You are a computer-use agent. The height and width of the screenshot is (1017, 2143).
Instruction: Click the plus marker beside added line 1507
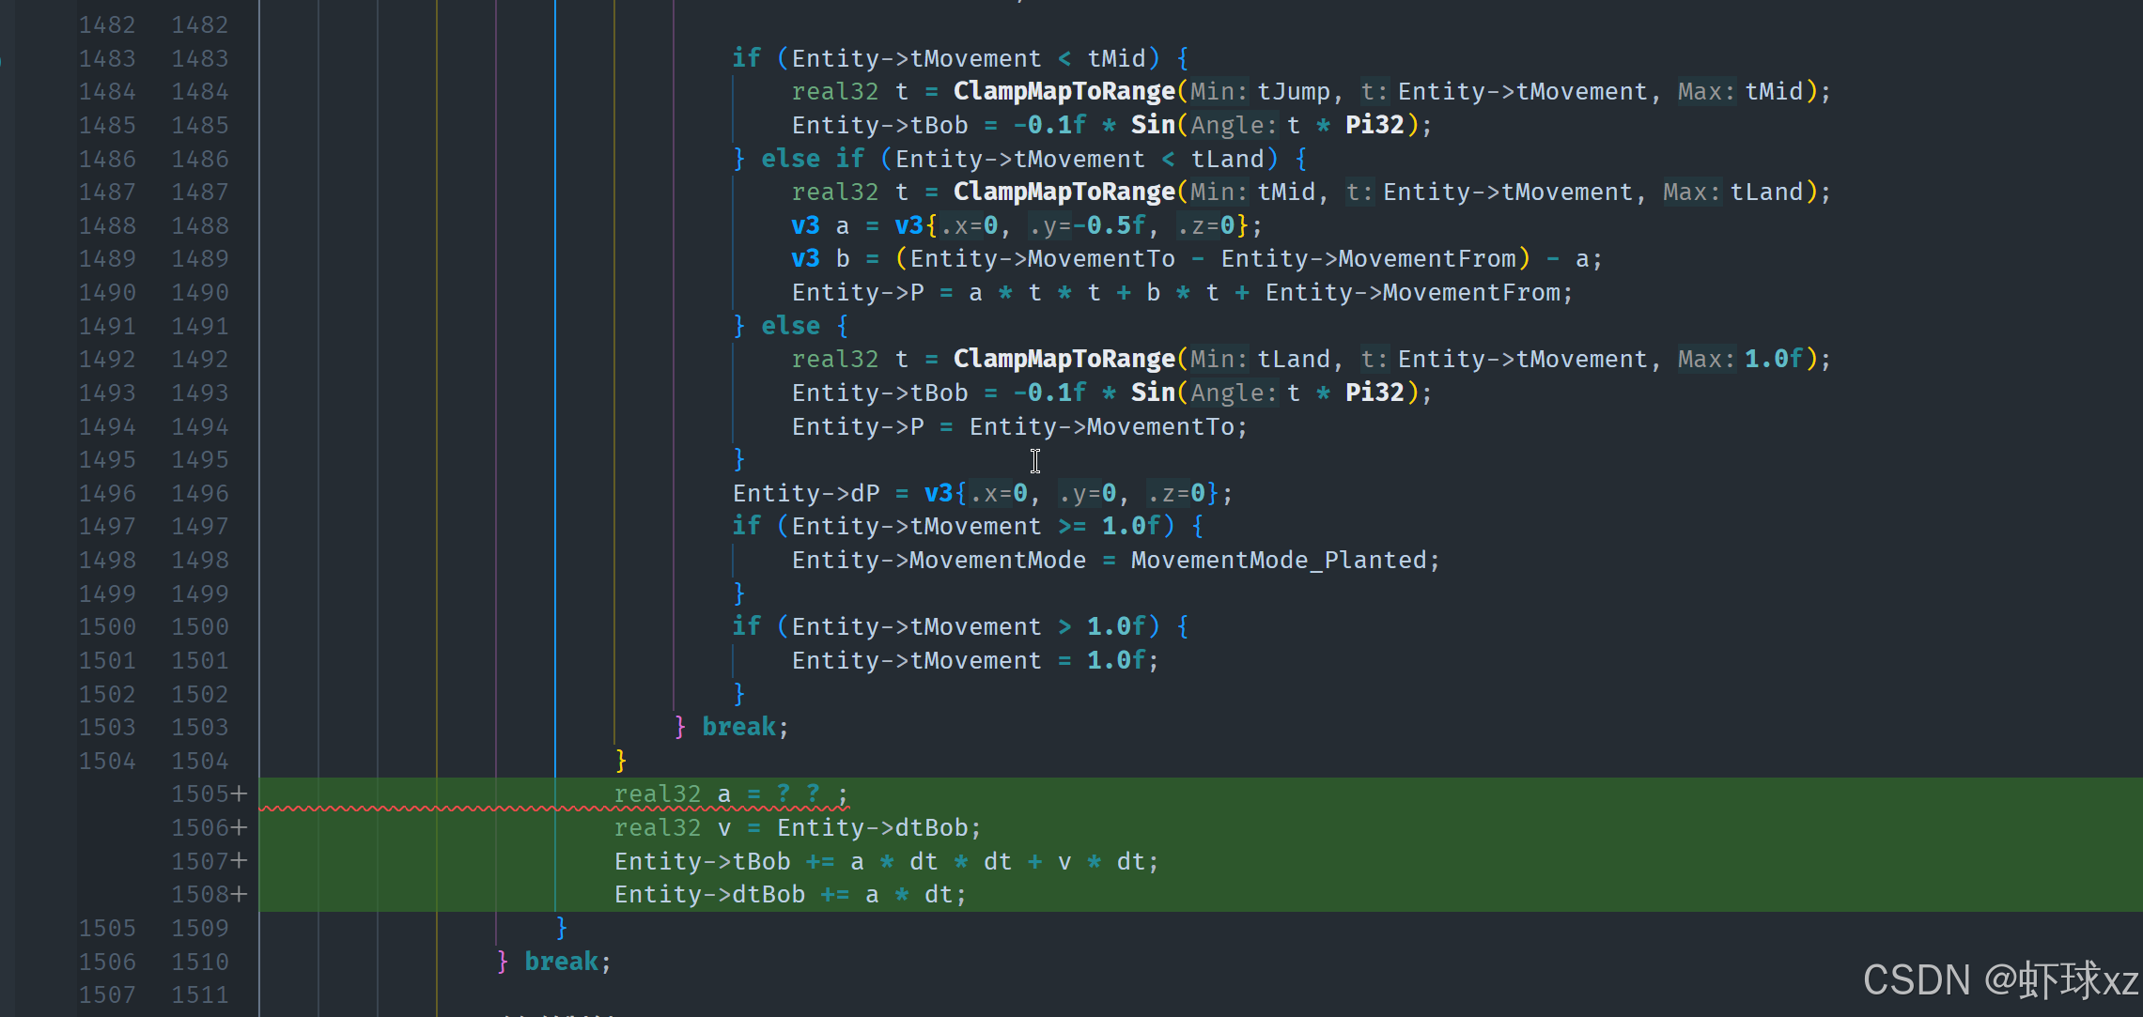coord(240,861)
